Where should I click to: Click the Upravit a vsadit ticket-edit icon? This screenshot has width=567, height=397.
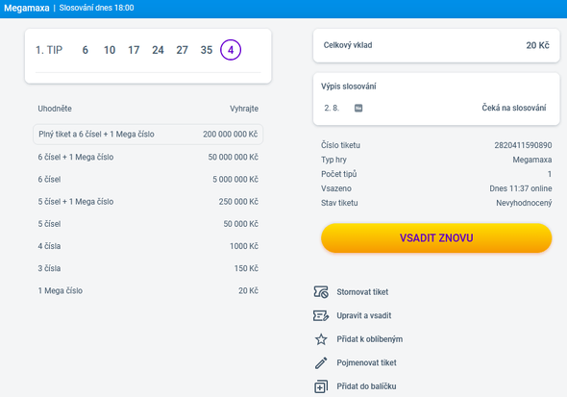coord(321,315)
